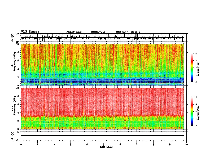Click the 'start UT = 18:10:0' label
Image resolution: width=210 pixels, height=162 pixels.
tap(128, 32)
